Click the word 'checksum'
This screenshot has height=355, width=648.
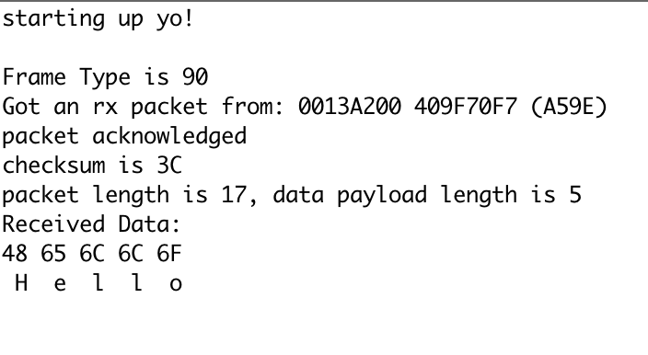[x=53, y=166]
